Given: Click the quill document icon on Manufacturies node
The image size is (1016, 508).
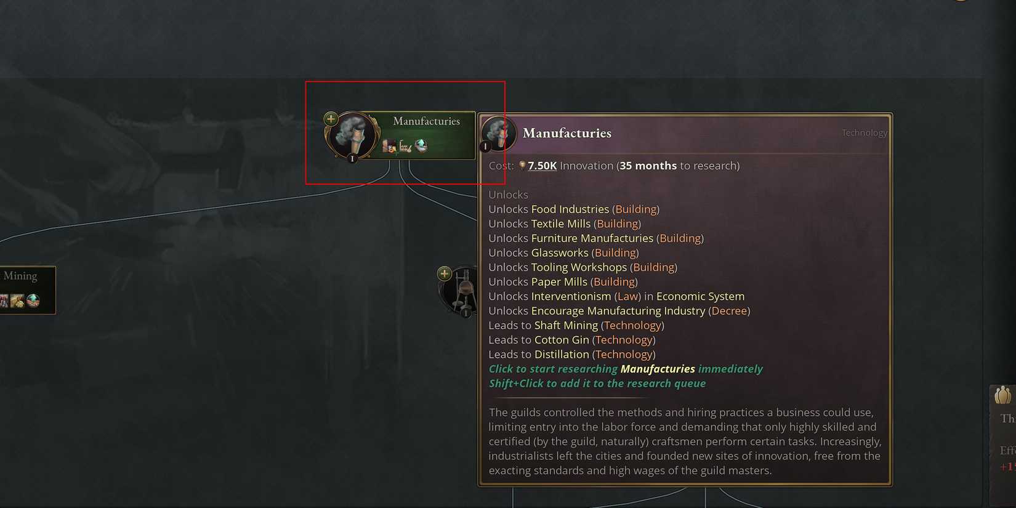Looking at the screenshot, I should pos(405,146).
